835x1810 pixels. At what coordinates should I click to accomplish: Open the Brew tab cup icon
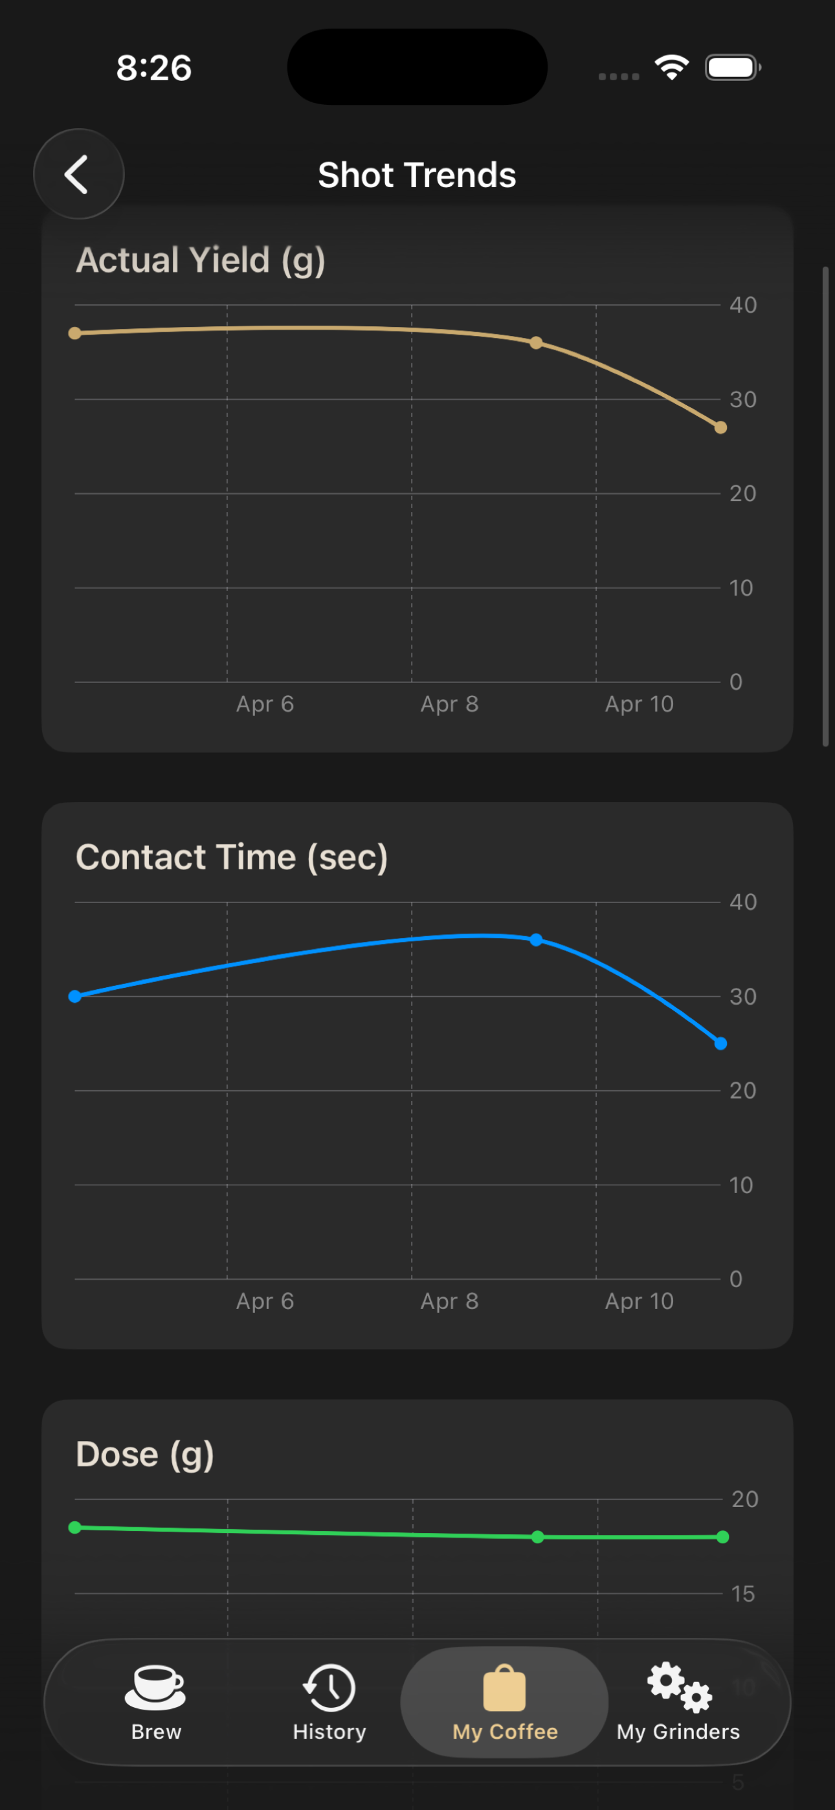tap(155, 1687)
